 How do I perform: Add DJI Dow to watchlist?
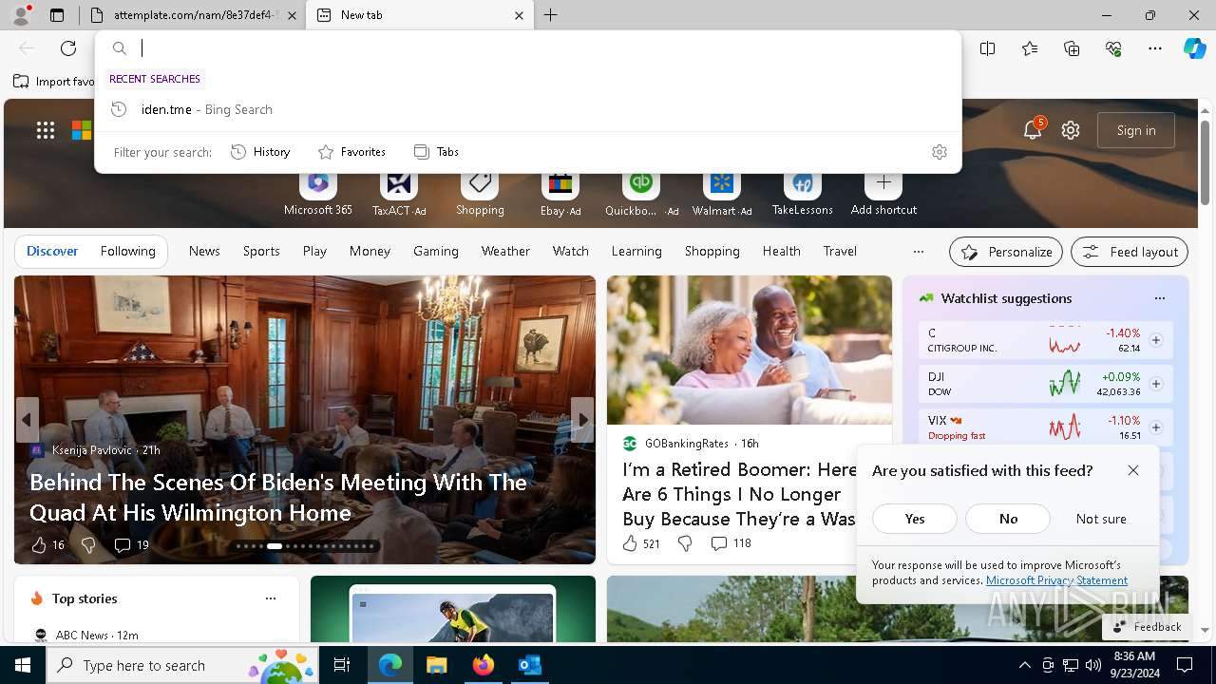(x=1156, y=384)
